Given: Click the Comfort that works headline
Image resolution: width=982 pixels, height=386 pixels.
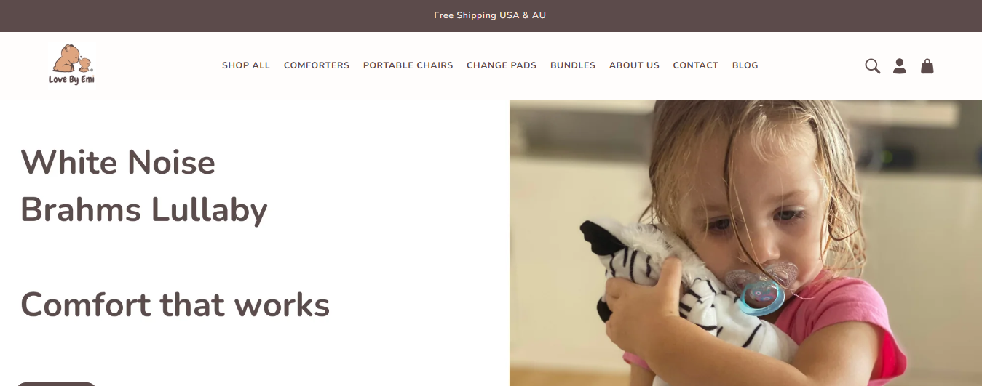Looking at the screenshot, I should point(175,305).
